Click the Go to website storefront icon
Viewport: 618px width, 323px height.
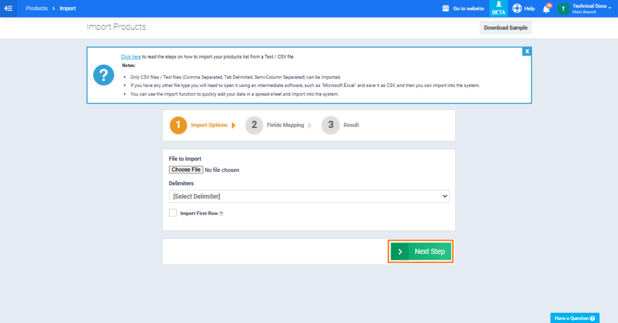point(445,8)
